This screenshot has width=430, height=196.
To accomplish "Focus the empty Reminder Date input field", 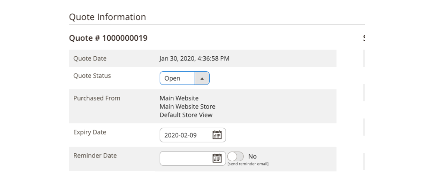I will pos(185,158).
